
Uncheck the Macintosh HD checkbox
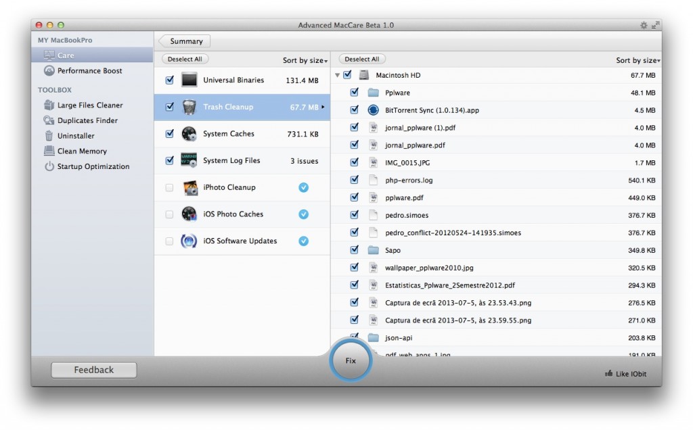348,74
